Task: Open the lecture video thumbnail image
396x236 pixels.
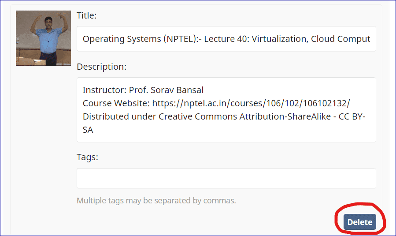Action: pos(44,38)
